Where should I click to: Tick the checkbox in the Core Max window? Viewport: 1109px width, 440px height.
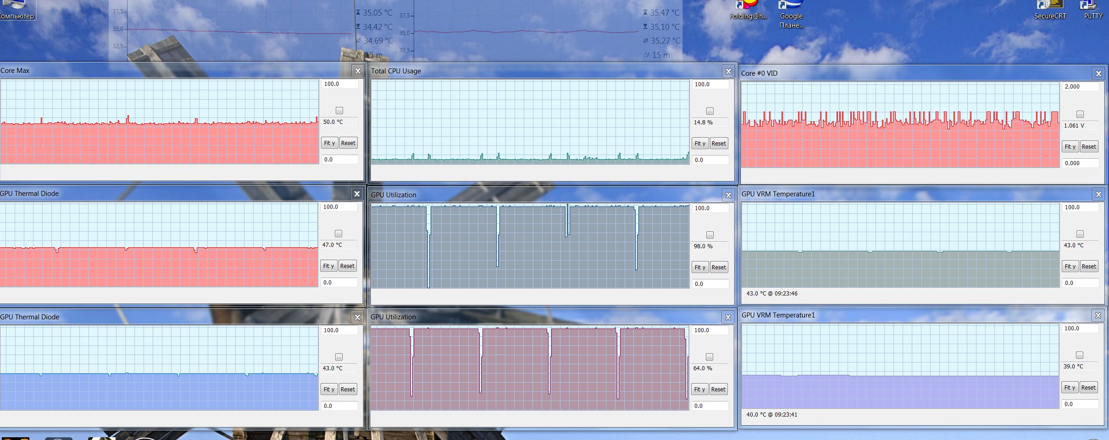pos(339,111)
